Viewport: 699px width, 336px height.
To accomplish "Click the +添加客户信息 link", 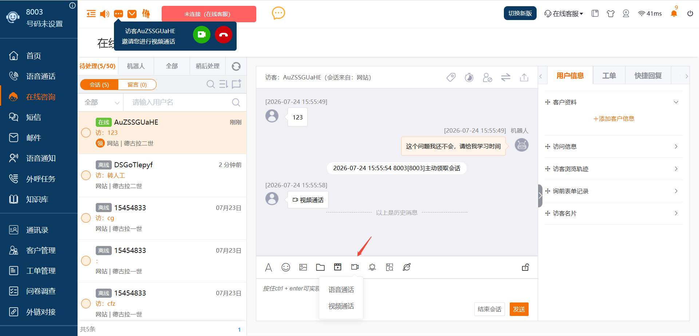I will point(614,118).
